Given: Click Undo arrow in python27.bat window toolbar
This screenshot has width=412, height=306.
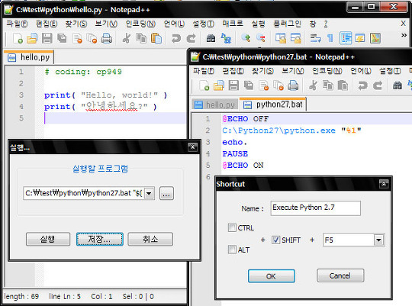Looking at the screenshot, I should (x=362, y=85).
